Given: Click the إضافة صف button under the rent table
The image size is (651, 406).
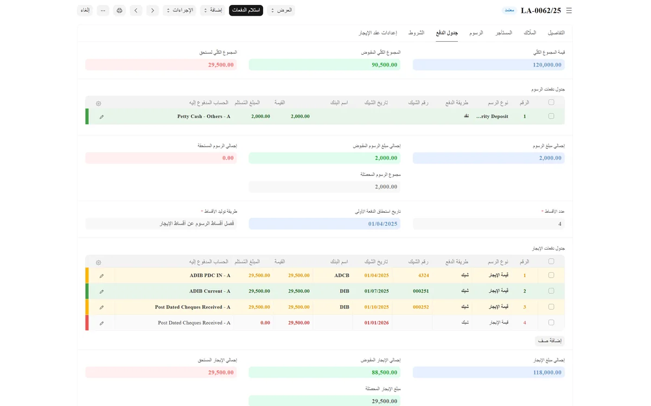Looking at the screenshot, I should click(x=550, y=341).
